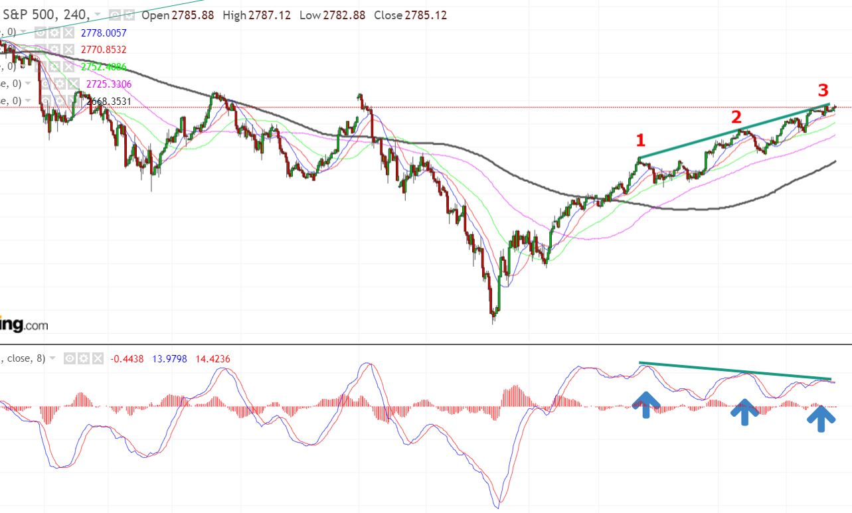The width and height of the screenshot is (852, 513).
Task: Remove the close, 8 oscillator with X
Action: (98, 358)
